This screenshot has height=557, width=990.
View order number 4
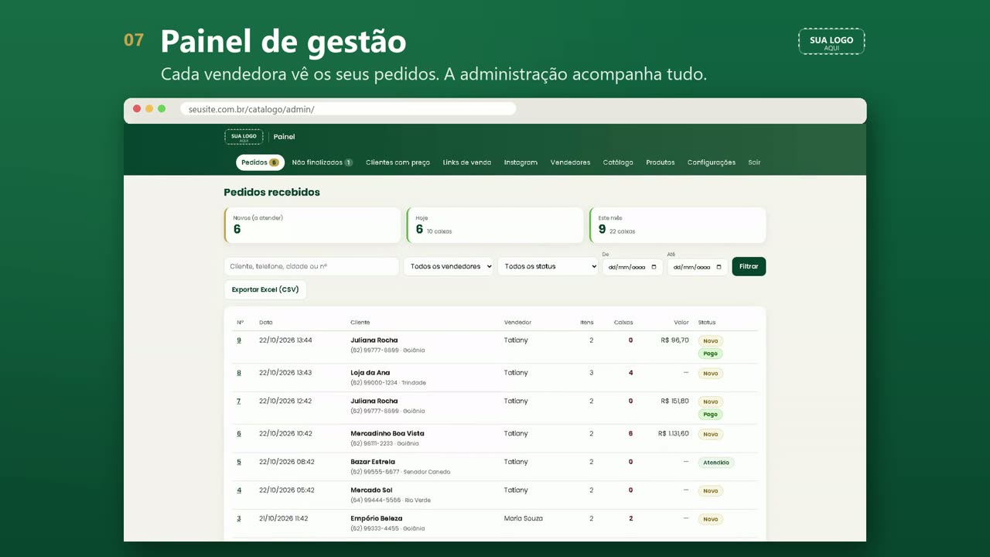tap(239, 490)
